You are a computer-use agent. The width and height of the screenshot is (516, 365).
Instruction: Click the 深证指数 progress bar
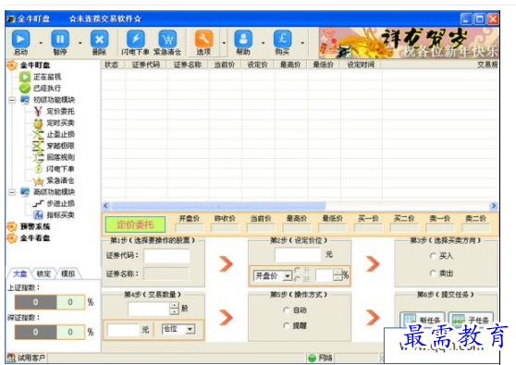point(49,332)
